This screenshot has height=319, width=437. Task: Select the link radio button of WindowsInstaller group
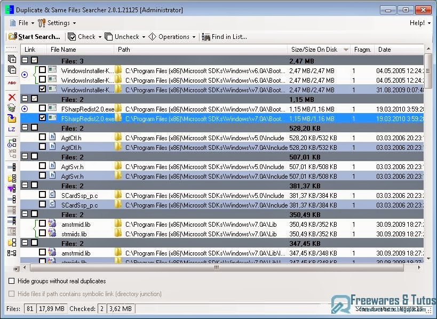[25, 75]
